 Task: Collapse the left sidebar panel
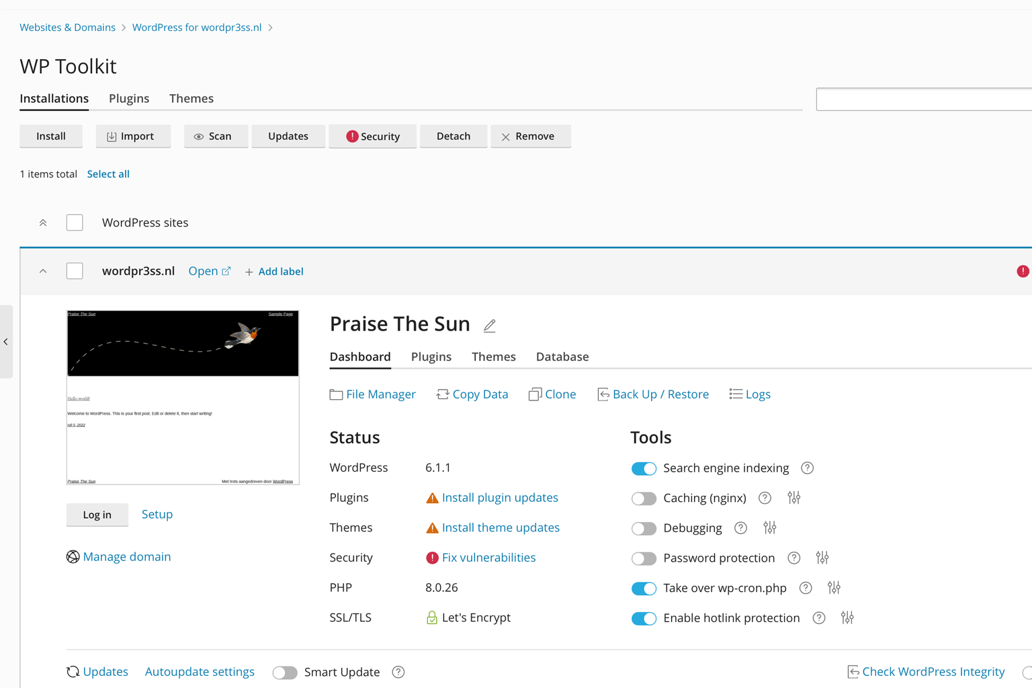point(6,341)
